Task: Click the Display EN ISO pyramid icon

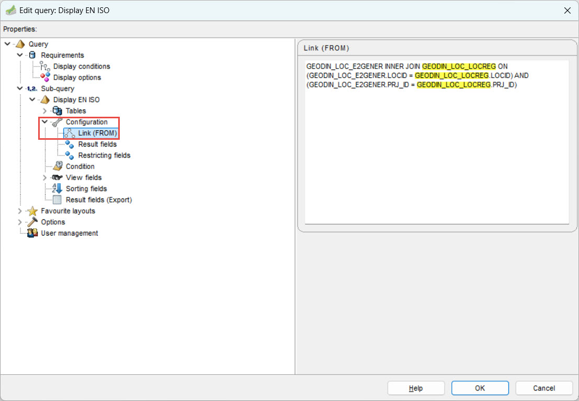Action: (44, 100)
